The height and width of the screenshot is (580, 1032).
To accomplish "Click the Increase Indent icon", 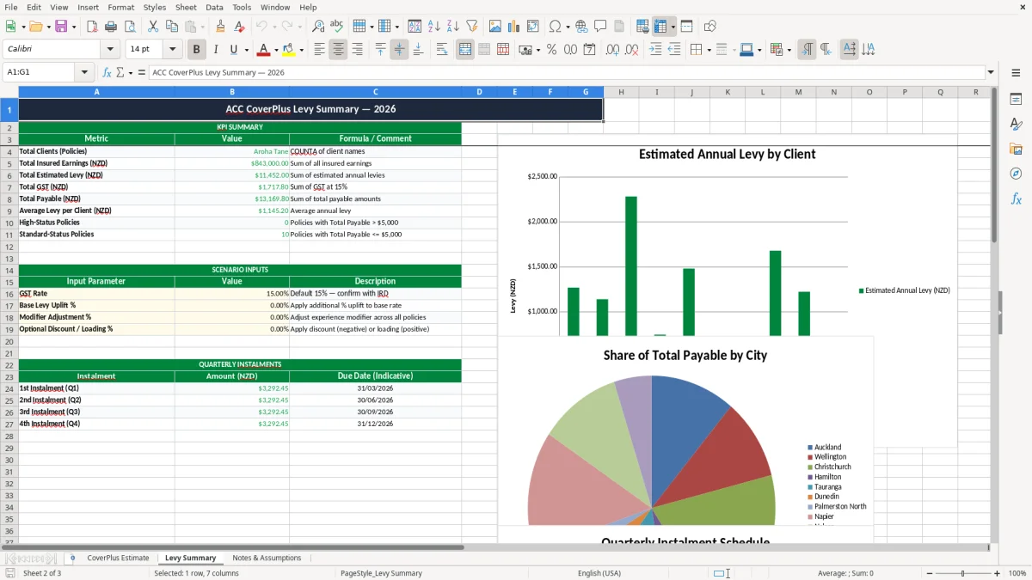I will point(655,50).
